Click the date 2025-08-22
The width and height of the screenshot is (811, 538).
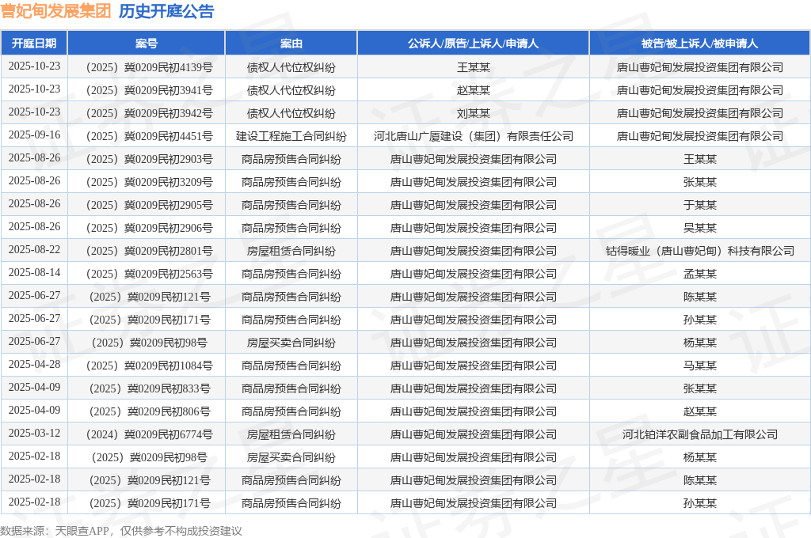pos(34,250)
